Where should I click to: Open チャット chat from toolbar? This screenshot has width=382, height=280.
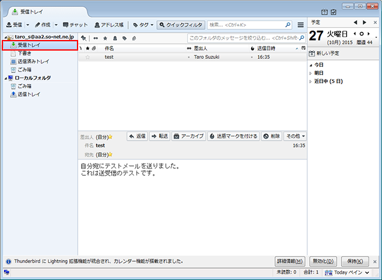[75, 25]
